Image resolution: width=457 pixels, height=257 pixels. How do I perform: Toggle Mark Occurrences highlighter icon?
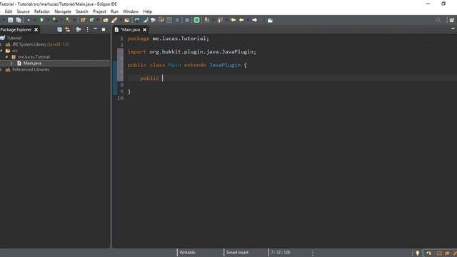145,20
